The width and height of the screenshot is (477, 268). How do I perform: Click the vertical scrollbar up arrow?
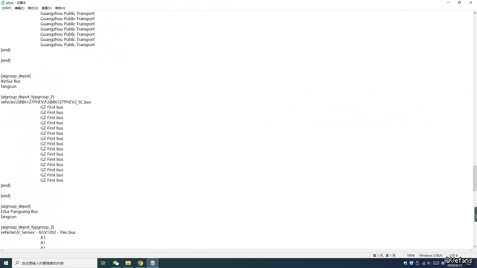click(475, 13)
